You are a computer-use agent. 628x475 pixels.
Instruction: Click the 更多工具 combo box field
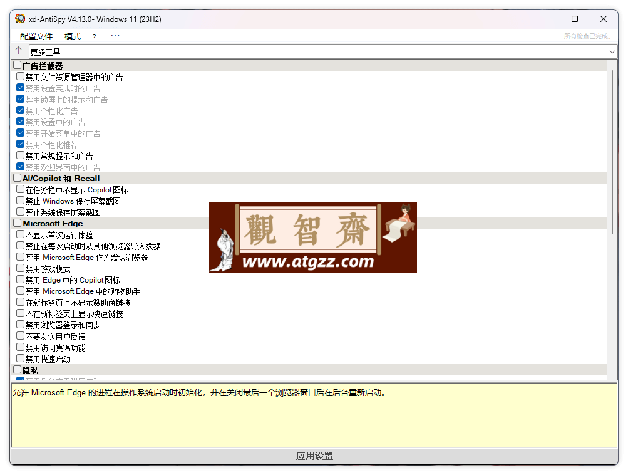pos(323,52)
